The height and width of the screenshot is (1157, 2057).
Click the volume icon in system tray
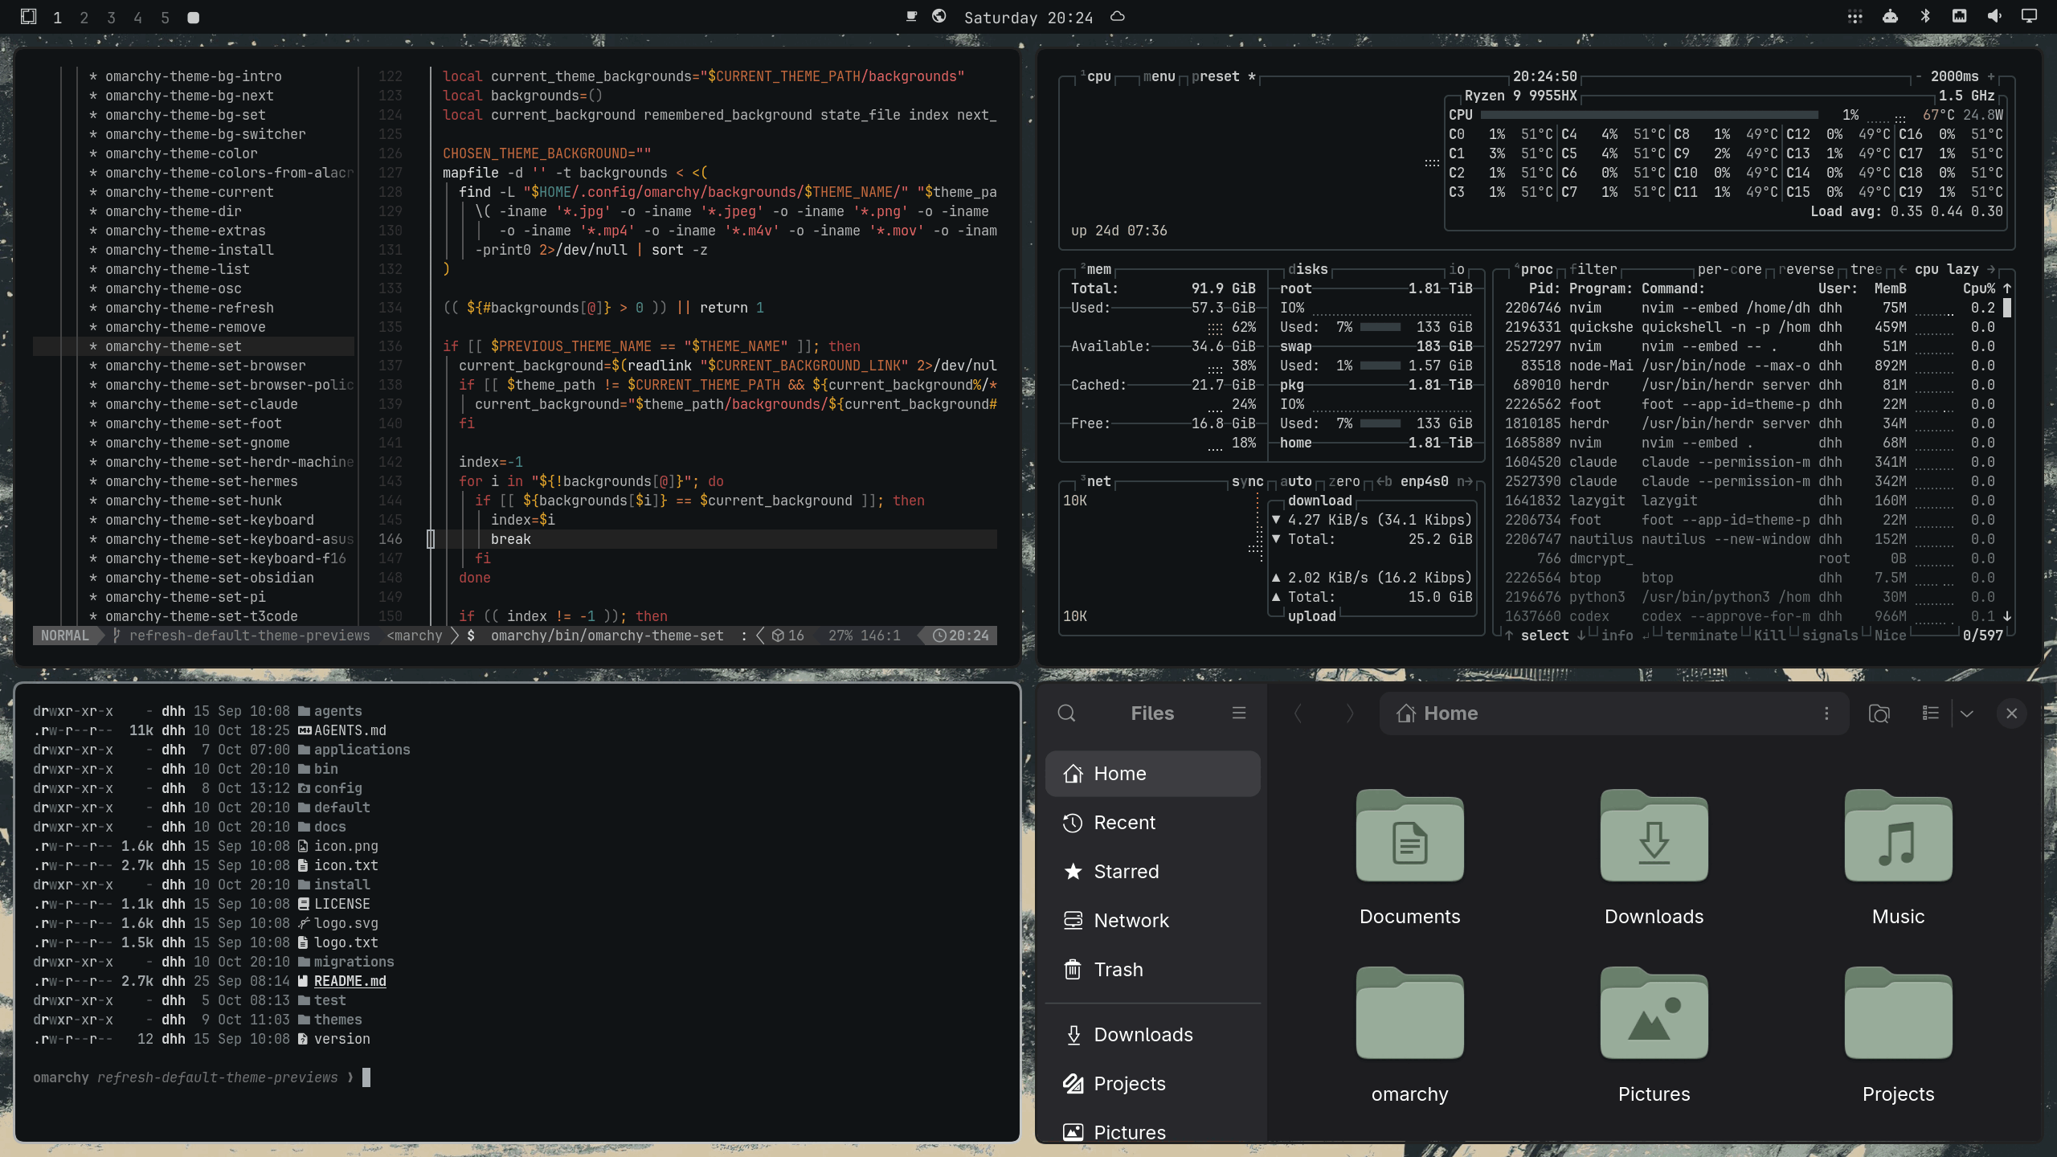(1994, 17)
